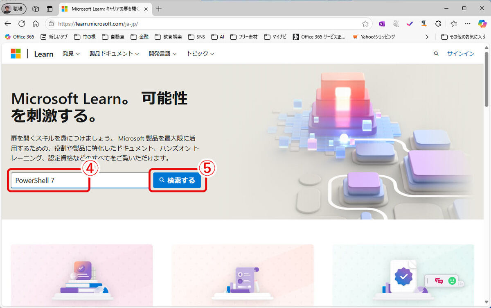Screen dimensions: 491x308
Task: Close the Microsoft Learn tab
Action: (x=146, y=9)
